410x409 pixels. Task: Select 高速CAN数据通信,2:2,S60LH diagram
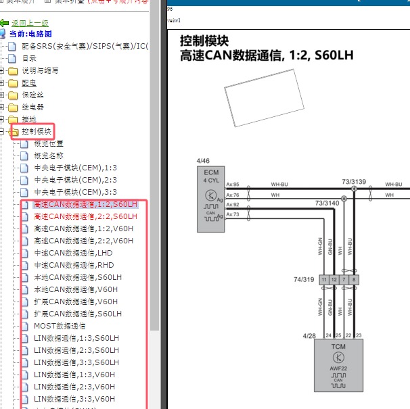pyautogui.click(x=85, y=216)
